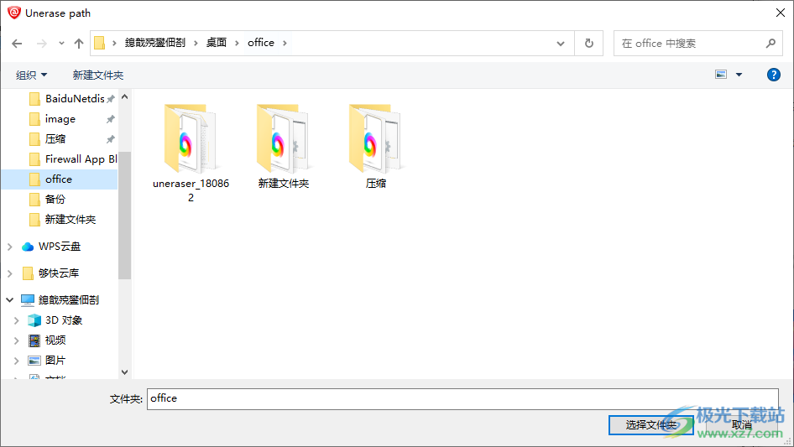Select WPS云盘 cloud item
Image resolution: width=794 pixels, height=447 pixels.
(60, 247)
